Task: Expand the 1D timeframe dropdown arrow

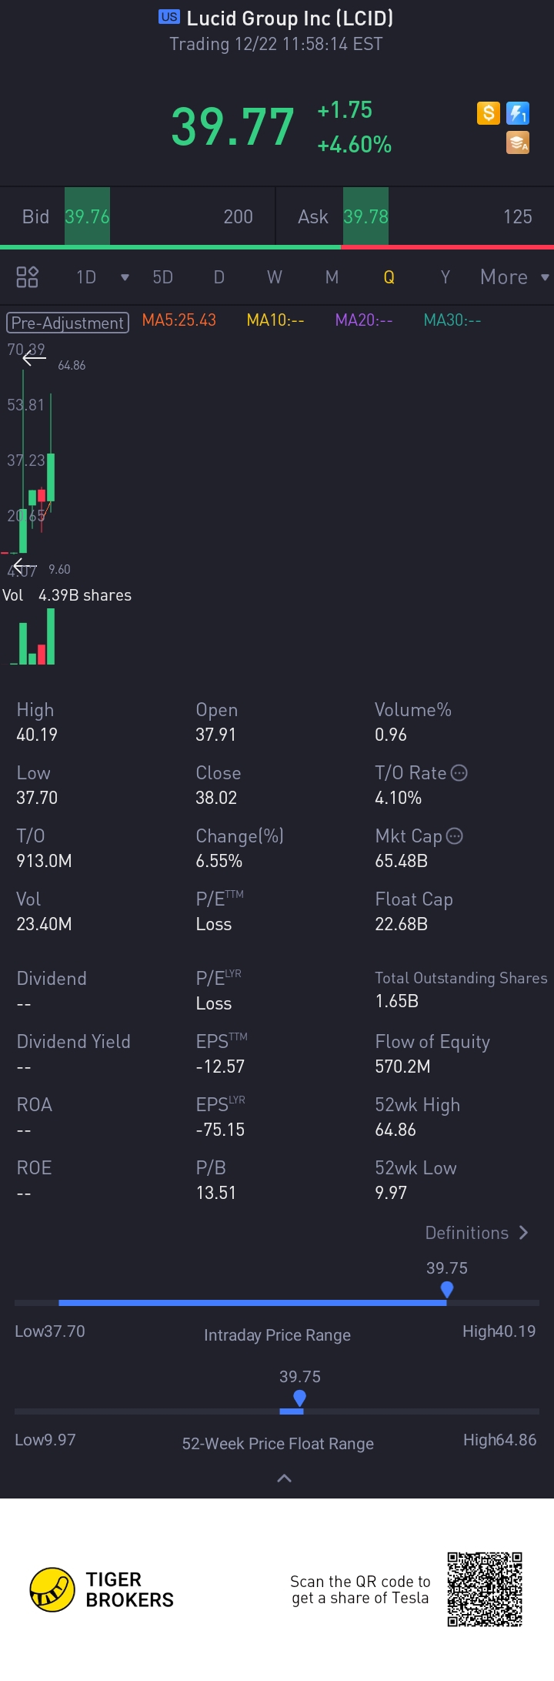Action: [125, 277]
